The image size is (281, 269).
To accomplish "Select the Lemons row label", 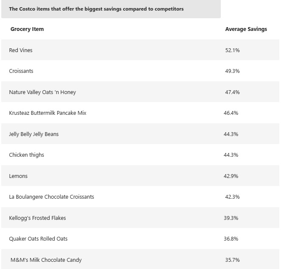I will click(x=18, y=176).
